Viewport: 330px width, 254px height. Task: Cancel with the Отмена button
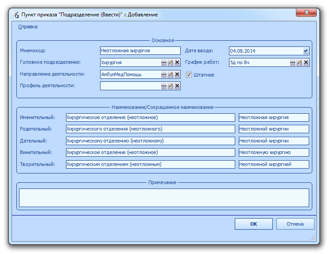295,224
